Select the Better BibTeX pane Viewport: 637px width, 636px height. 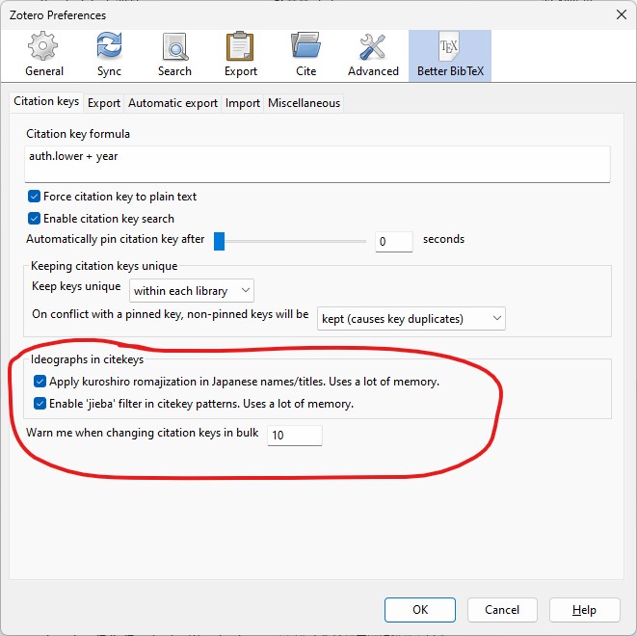(x=450, y=55)
